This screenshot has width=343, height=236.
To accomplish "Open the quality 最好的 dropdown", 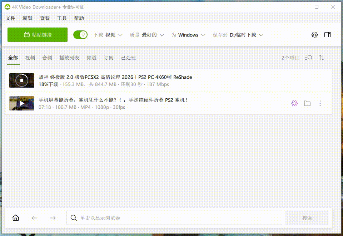I will click(147, 35).
